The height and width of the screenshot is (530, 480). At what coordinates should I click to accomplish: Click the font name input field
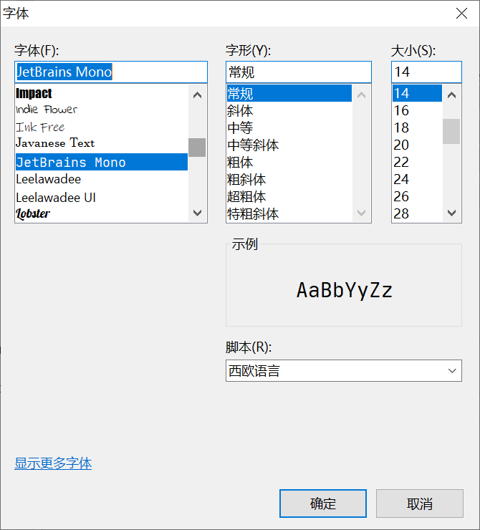pos(110,72)
